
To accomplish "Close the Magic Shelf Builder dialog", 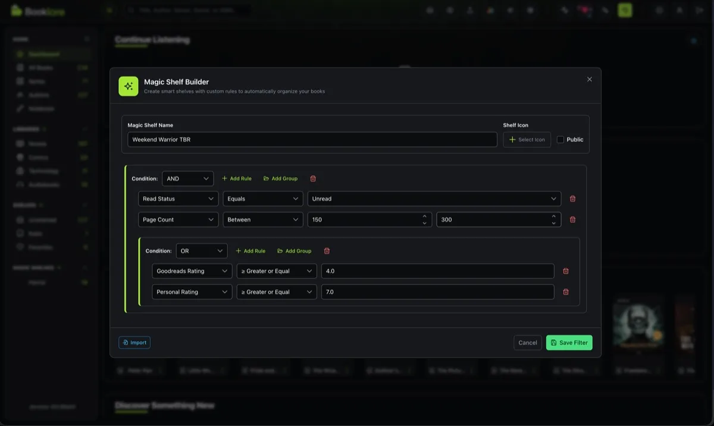I will coord(590,79).
